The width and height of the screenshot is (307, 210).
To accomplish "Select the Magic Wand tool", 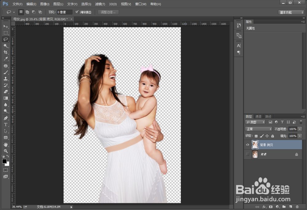I will pos(6,46).
